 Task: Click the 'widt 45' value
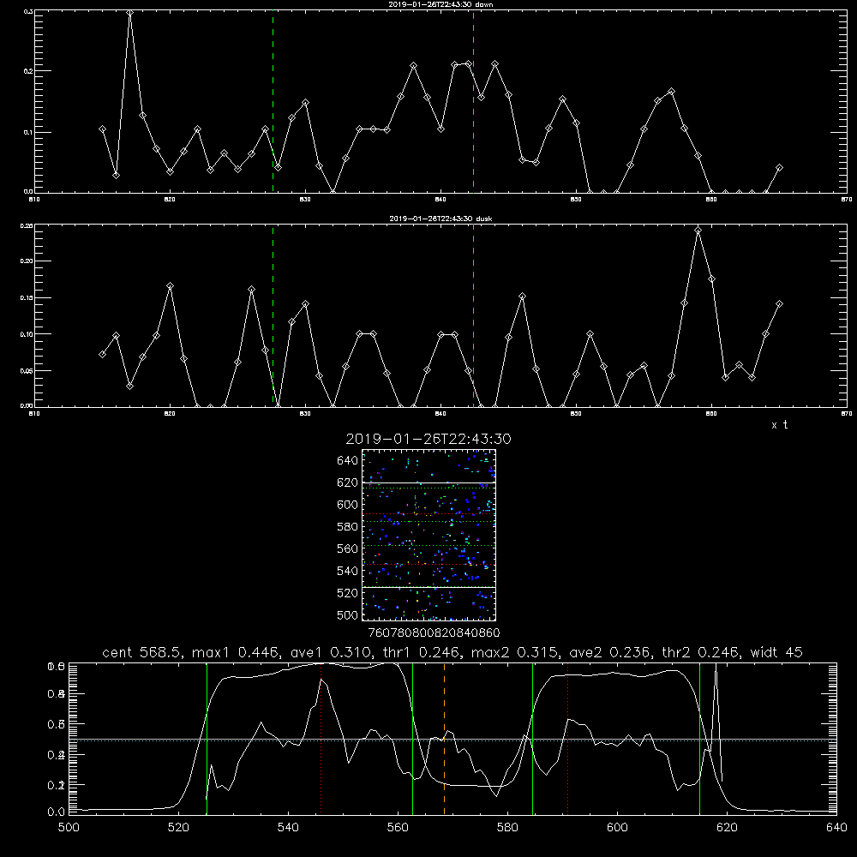pos(776,652)
